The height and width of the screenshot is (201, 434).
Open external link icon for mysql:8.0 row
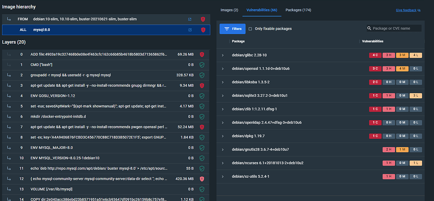click(x=190, y=30)
